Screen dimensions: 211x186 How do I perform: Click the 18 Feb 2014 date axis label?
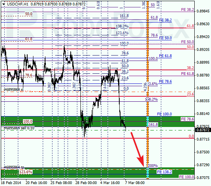pyautogui.click(x=11, y=183)
